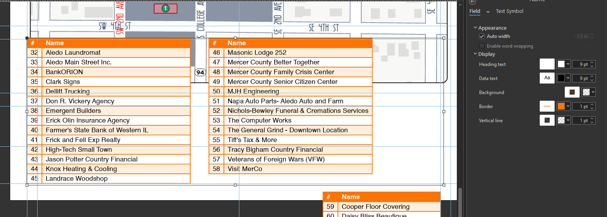Click Veterans of Foreign Wars (VFW) cell
Screen dimensions: 607x217
298,159
